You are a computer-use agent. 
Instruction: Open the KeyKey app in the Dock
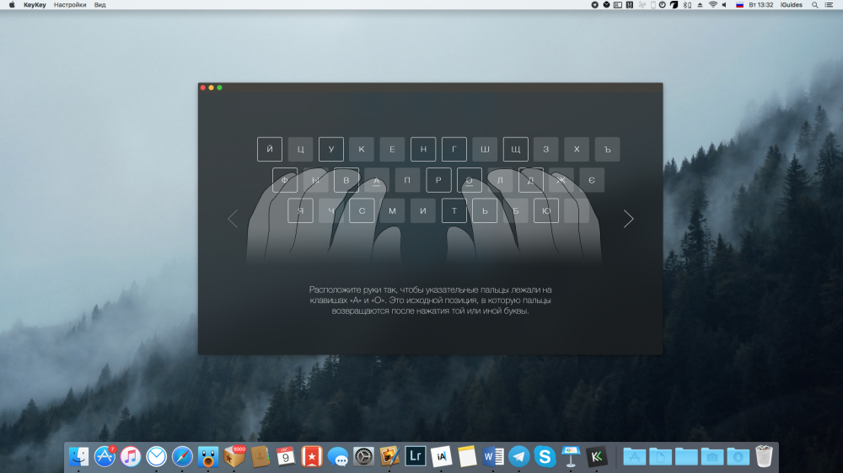point(597,456)
